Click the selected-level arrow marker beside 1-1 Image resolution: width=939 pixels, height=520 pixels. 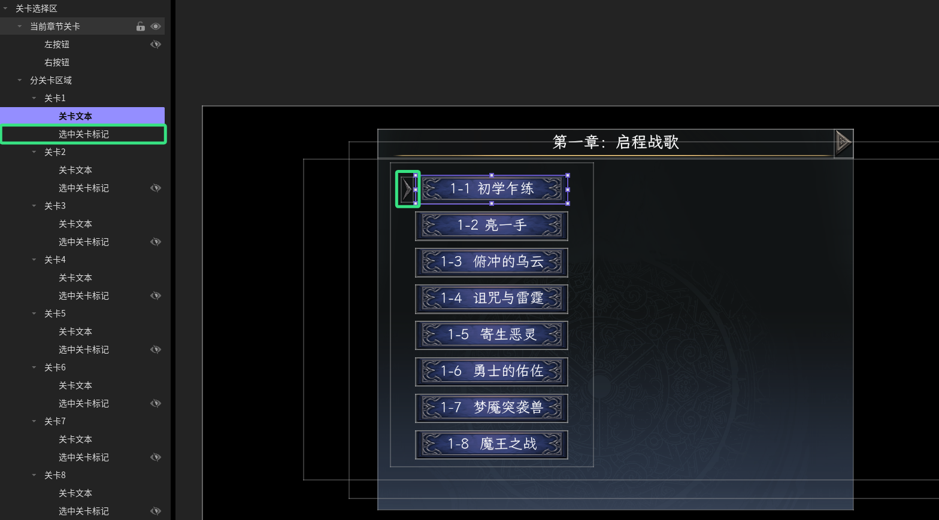pos(407,189)
